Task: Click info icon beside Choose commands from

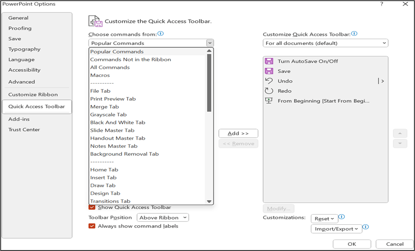Action: click(160, 33)
